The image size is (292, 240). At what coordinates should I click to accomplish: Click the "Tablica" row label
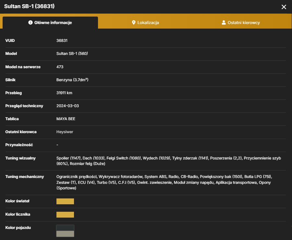[12, 119]
